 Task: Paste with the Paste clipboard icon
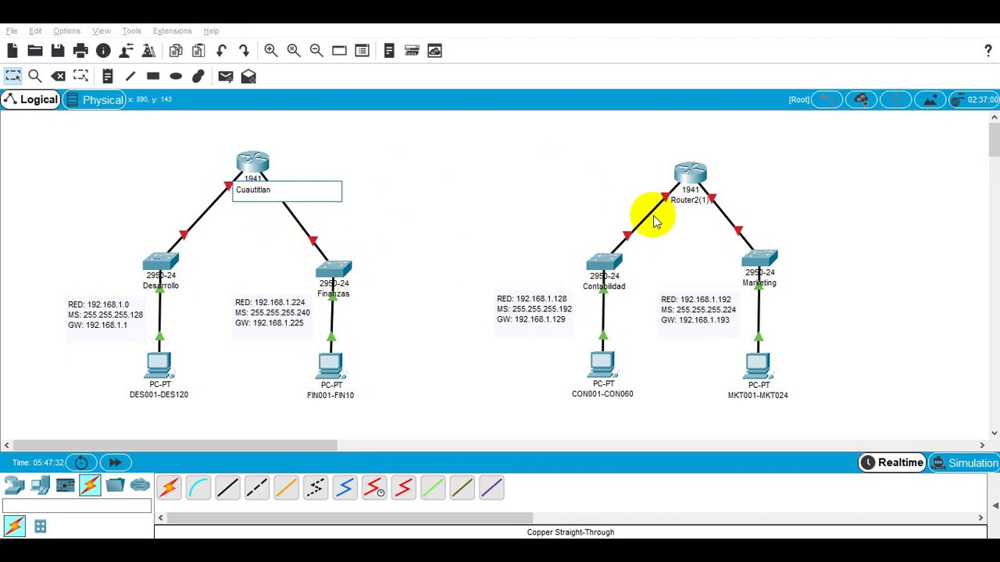(198, 51)
